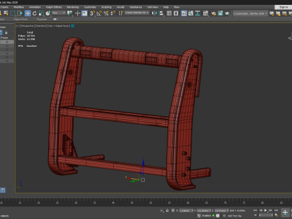The height and width of the screenshot is (219, 292).
Task: Click the Select by Name icon
Action: pos(6,13)
